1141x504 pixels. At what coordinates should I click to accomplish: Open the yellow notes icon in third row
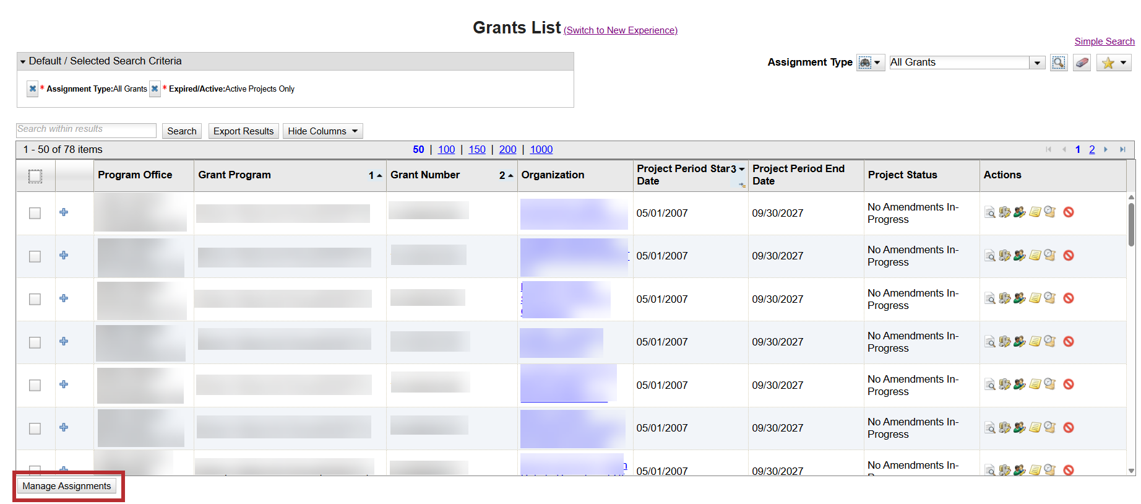click(x=1035, y=298)
